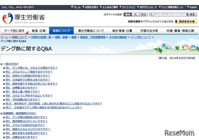Viewport: 199px width, 140px height.
Task: Open 問7 罹ると重い病気ですか
Action: (x=23, y=91)
